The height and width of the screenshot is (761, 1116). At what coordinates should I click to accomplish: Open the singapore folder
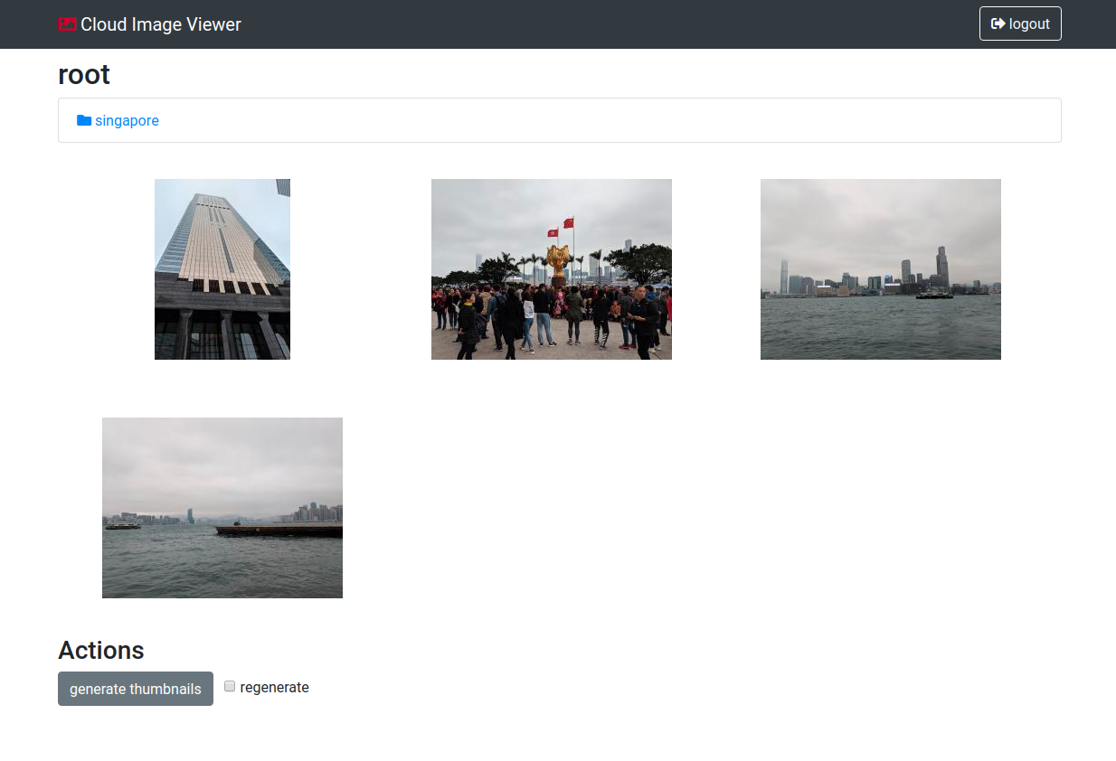coord(128,120)
